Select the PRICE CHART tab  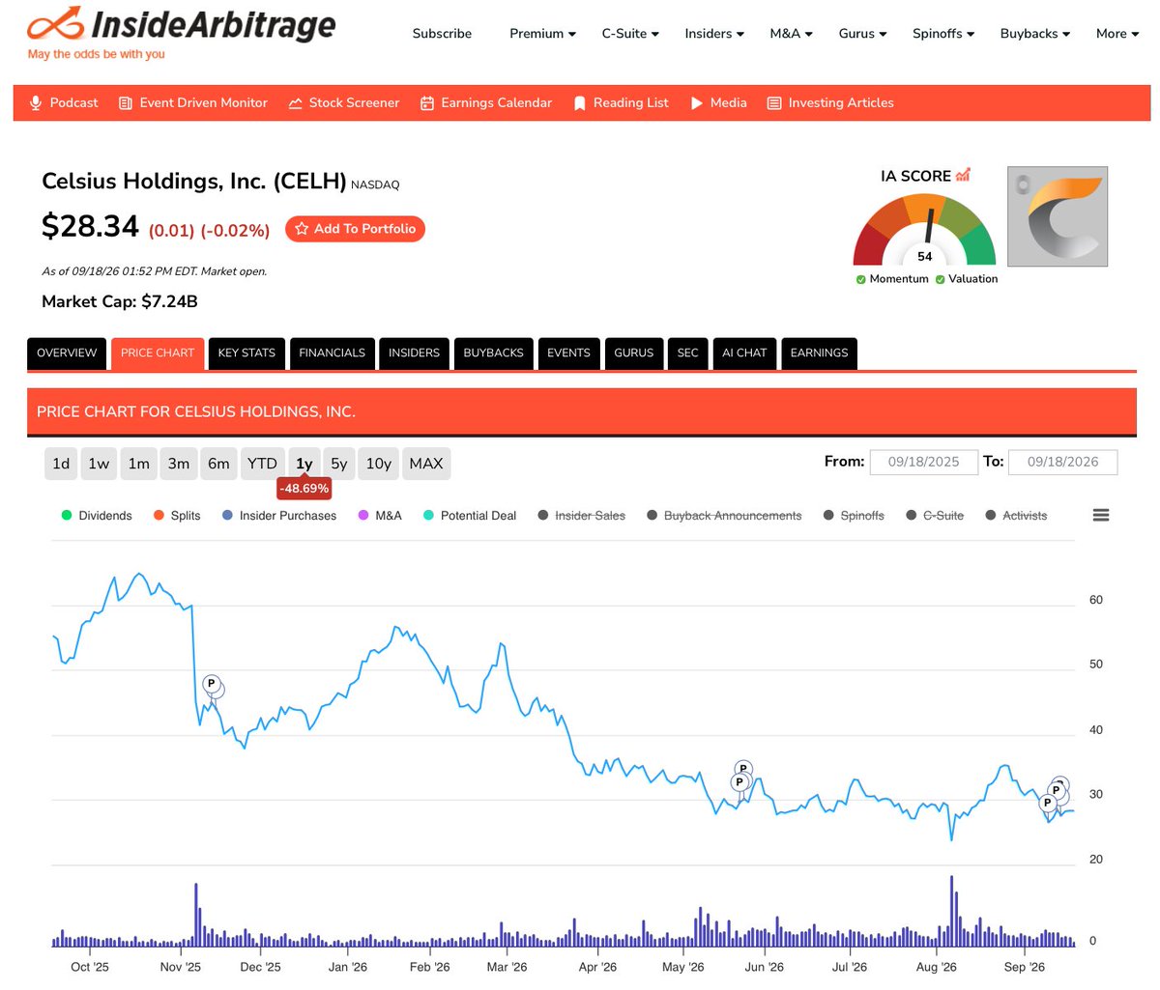click(158, 354)
